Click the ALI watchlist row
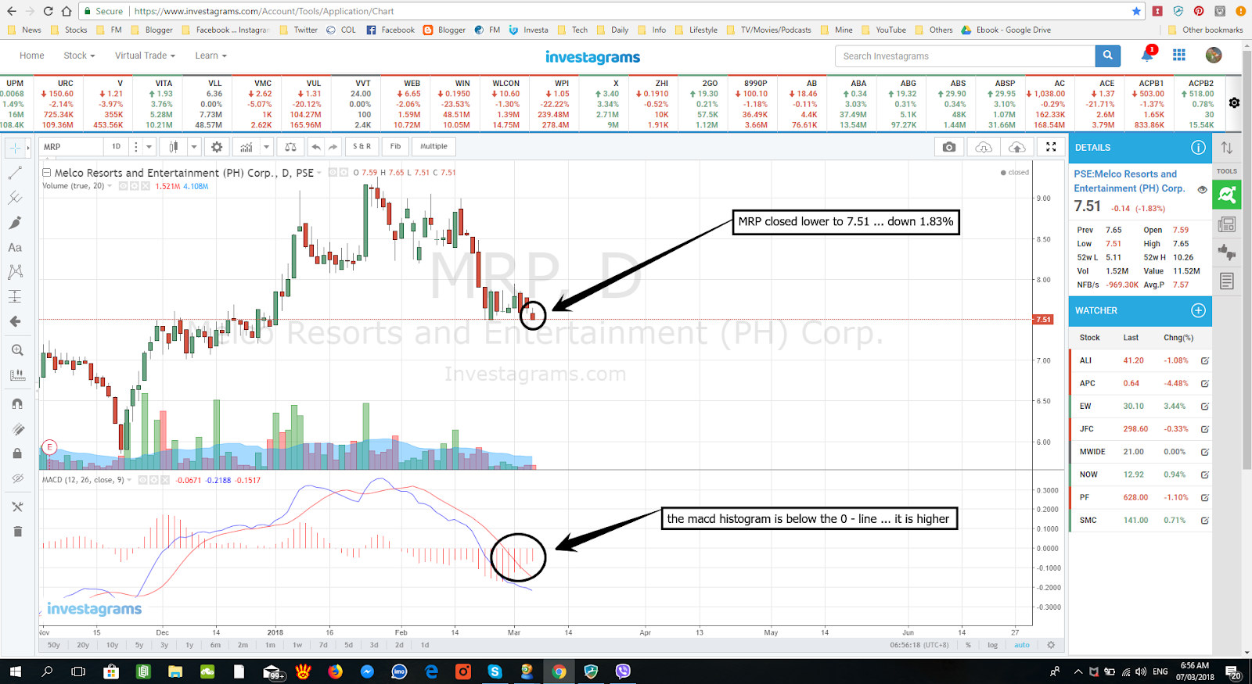Screen dimensions: 1252x684 click(x=1140, y=360)
